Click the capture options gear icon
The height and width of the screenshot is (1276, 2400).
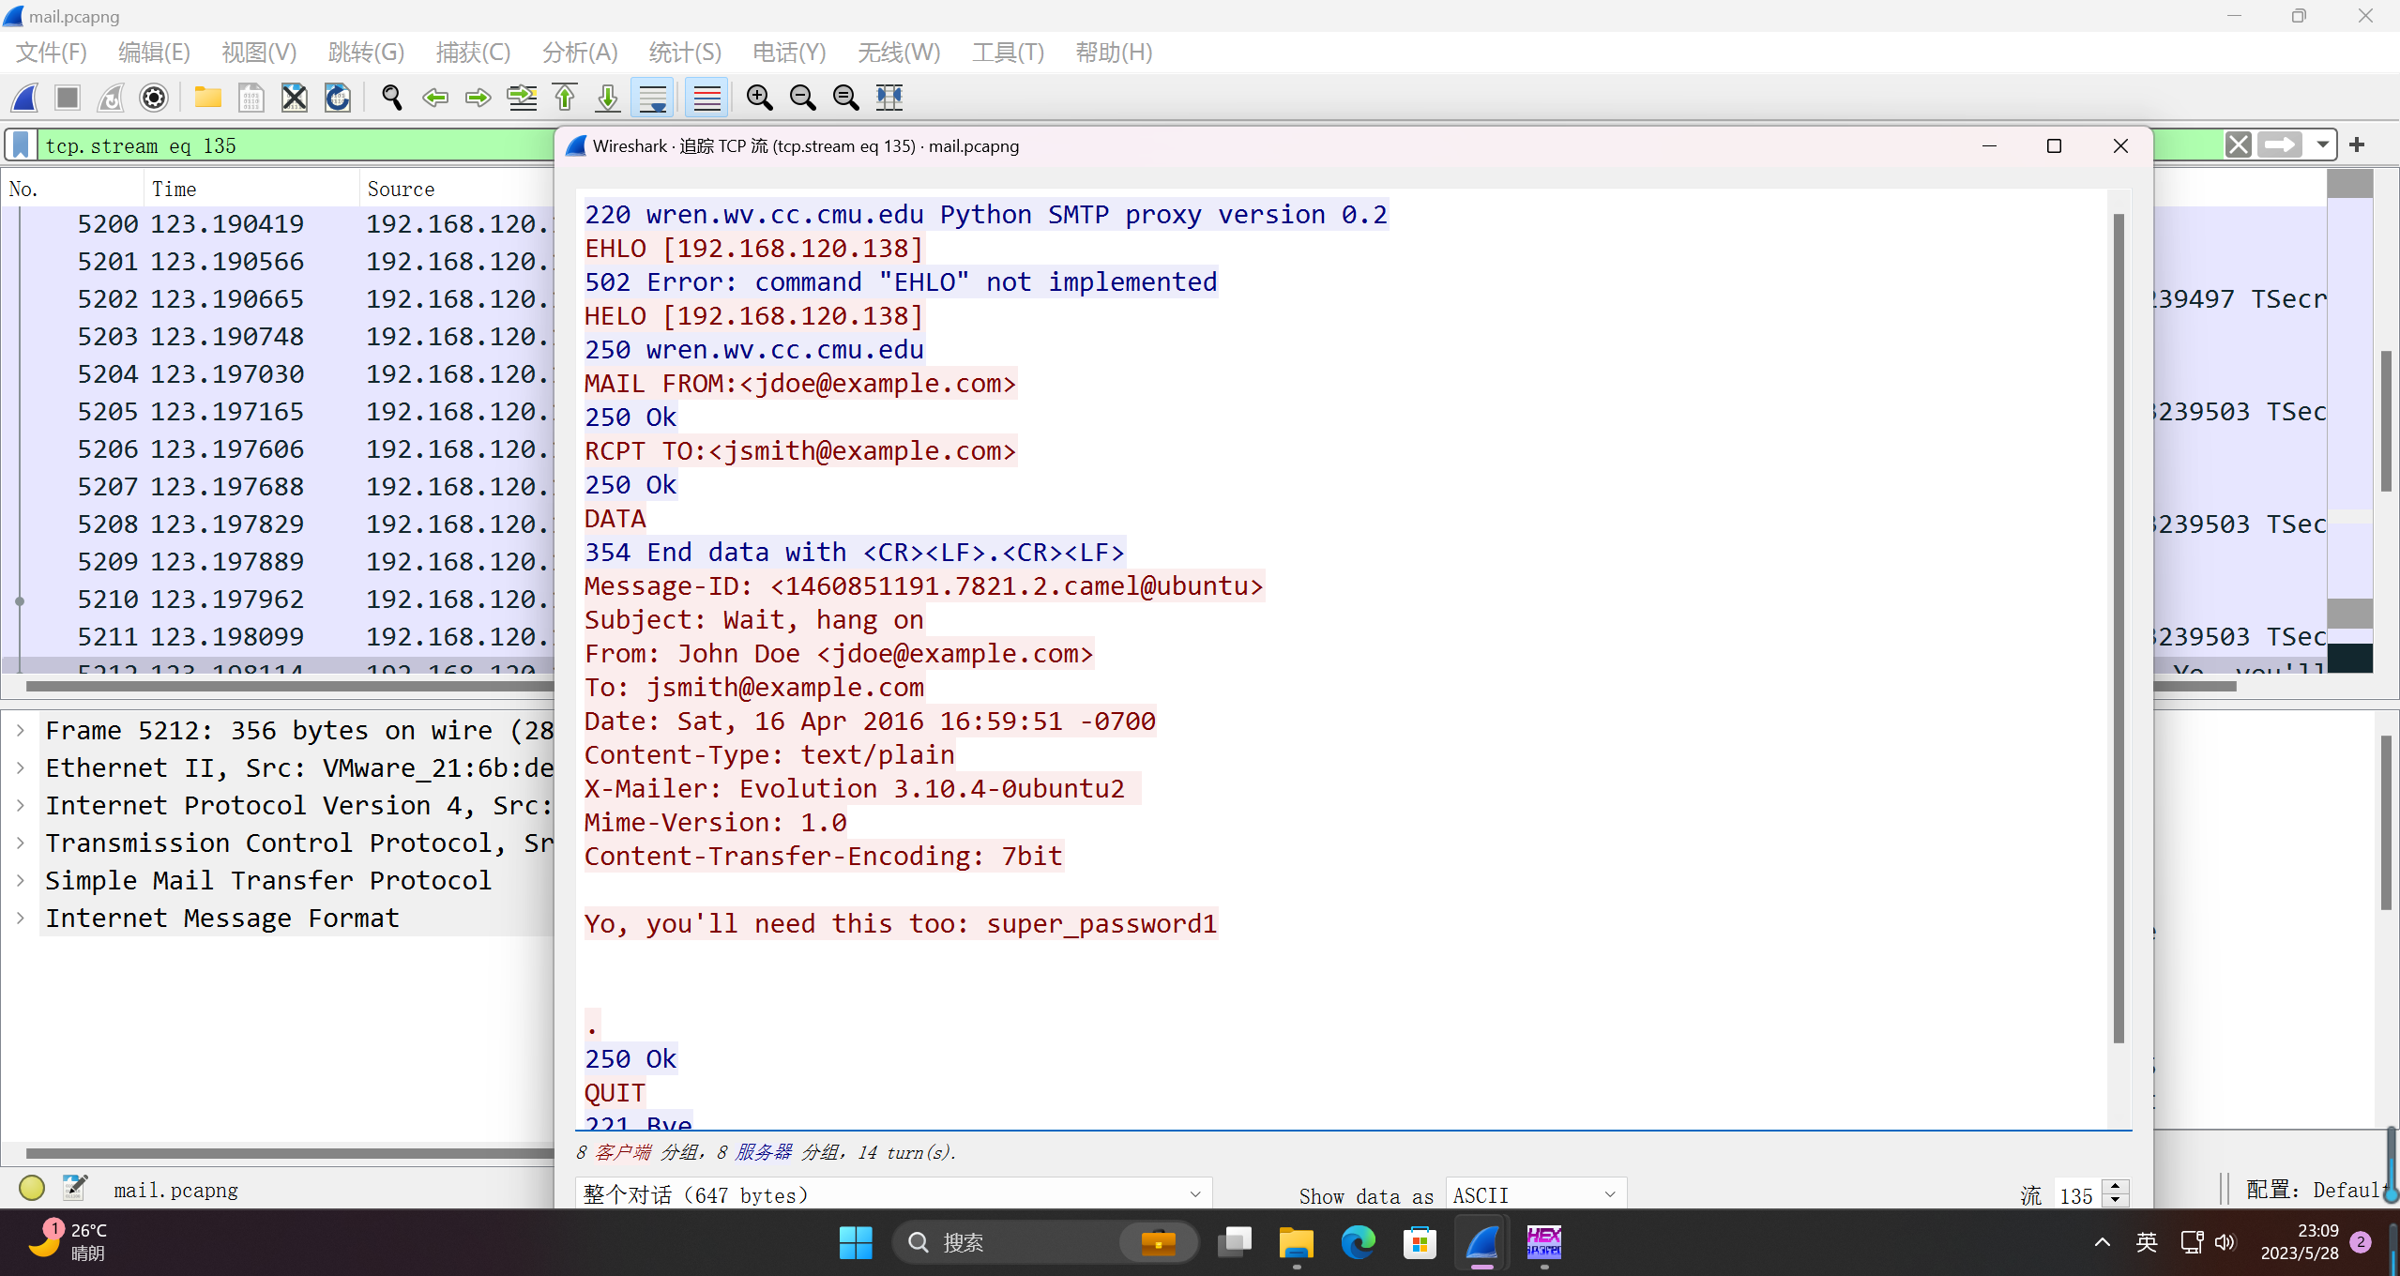pyautogui.click(x=154, y=98)
